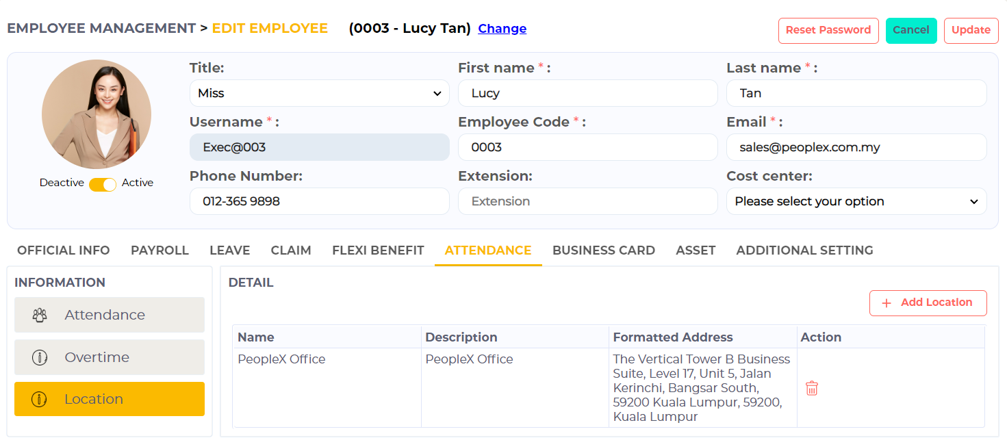
Task: Open the Overtime information section
Action: point(110,357)
